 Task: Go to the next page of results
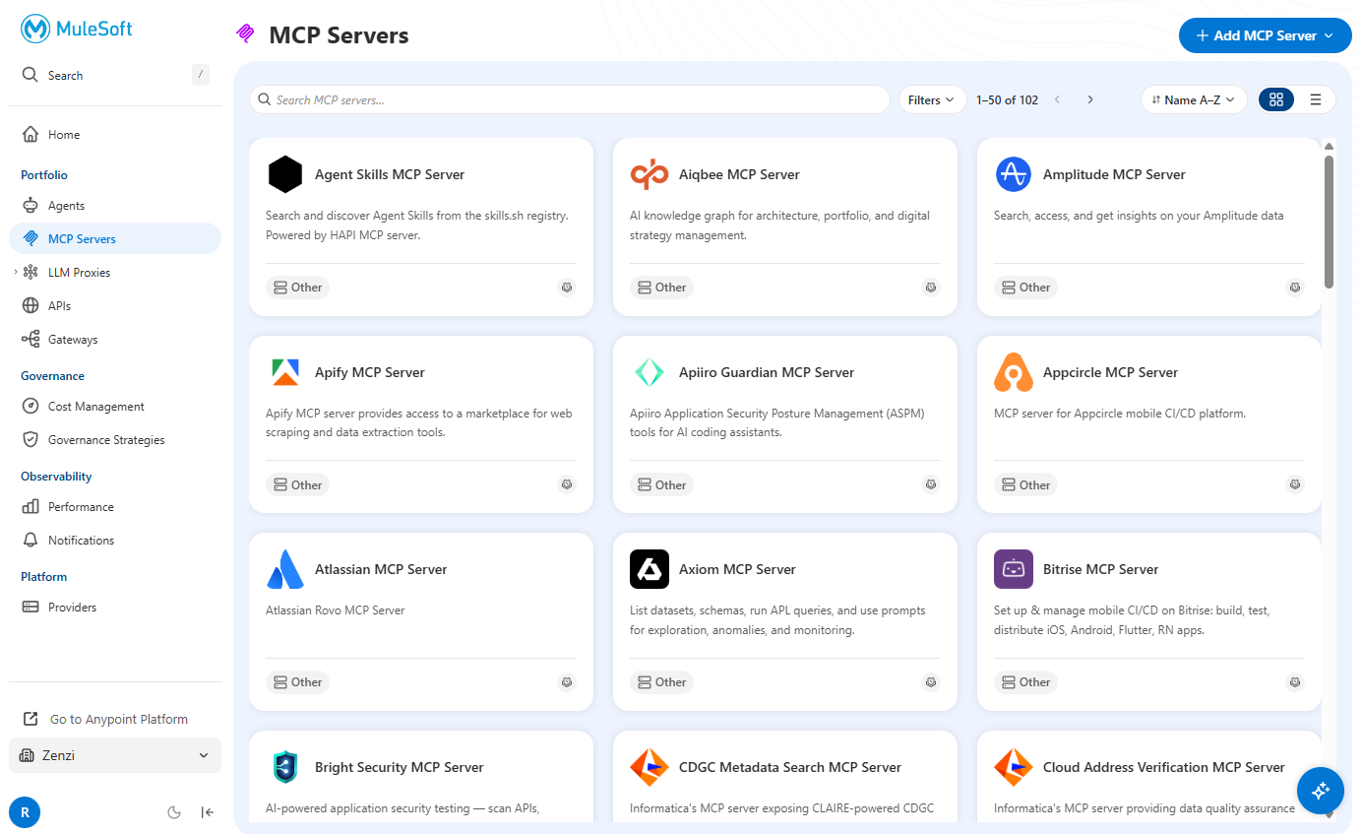1090,99
